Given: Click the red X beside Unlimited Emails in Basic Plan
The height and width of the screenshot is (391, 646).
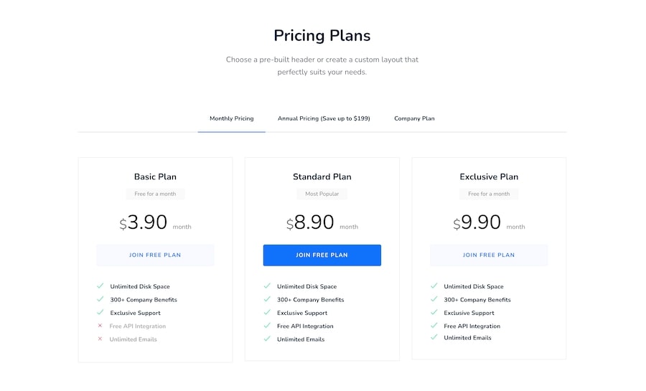Looking at the screenshot, I should (100, 339).
